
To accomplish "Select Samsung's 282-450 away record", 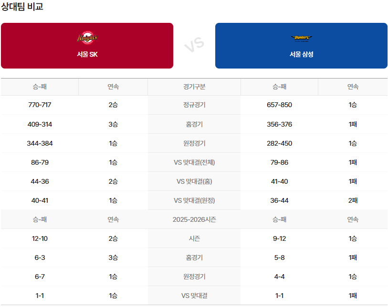I will [279, 143].
